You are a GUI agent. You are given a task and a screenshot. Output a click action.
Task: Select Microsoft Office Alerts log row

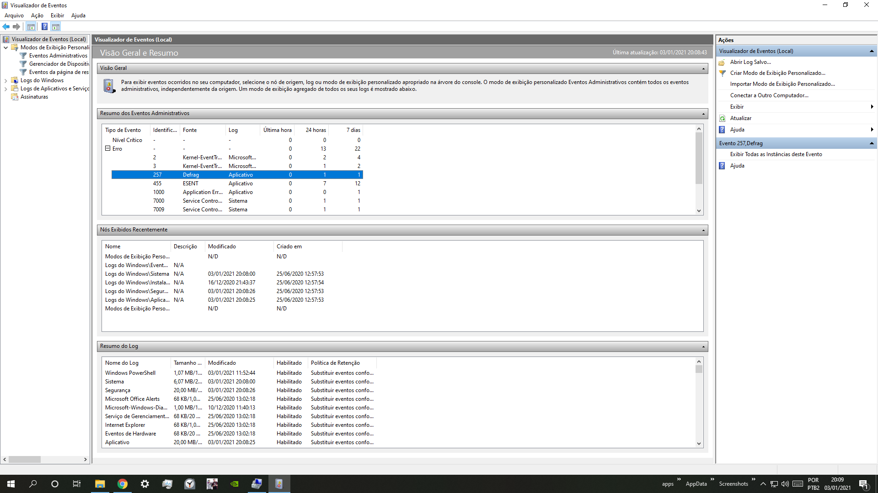(239, 399)
